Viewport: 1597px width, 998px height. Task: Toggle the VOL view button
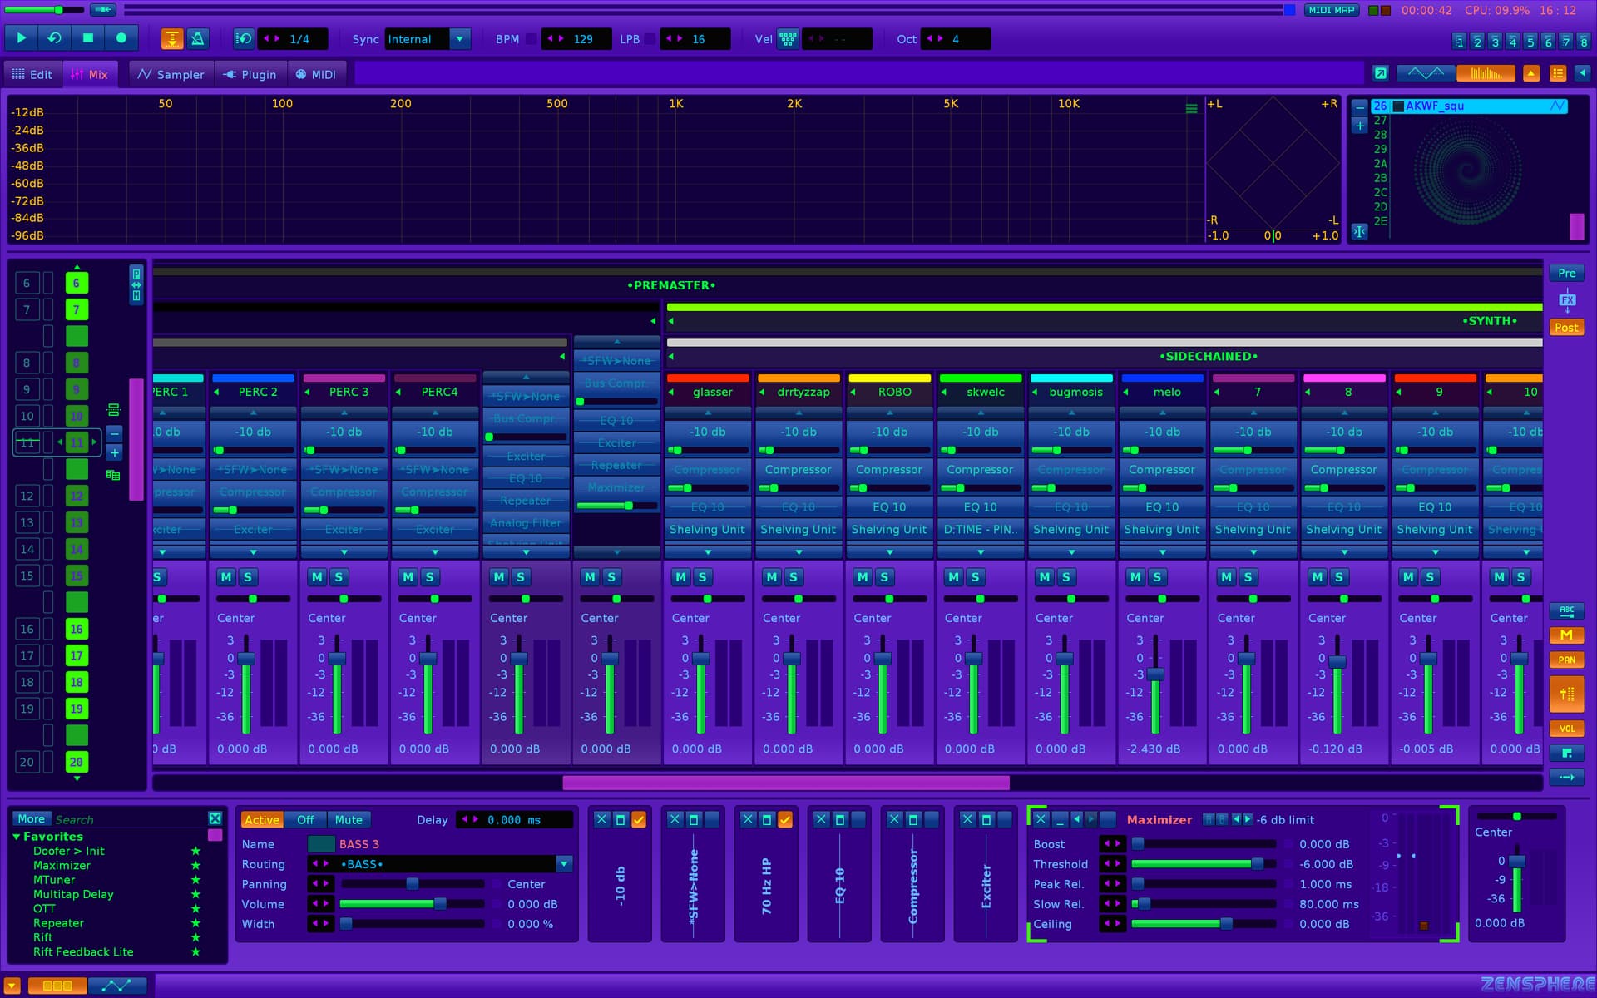[1566, 729]
